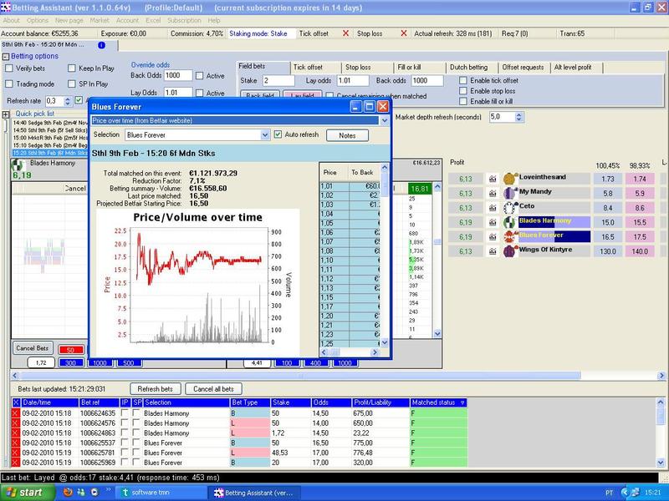
Task: Click the Notes button
Action: [347, 135]
